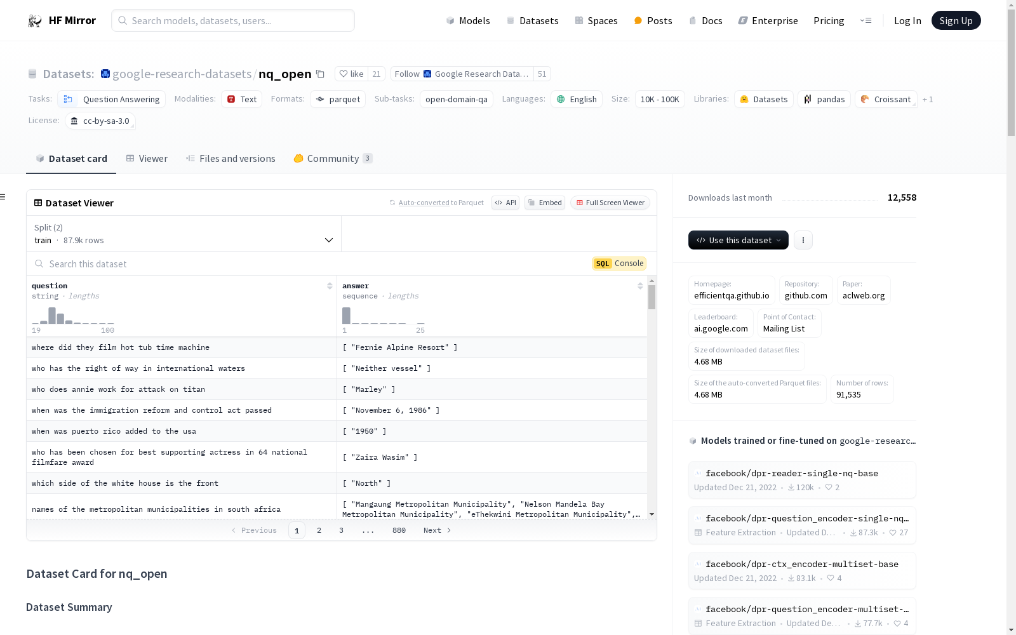Open the Full Screen Viewer

point(610,203)
